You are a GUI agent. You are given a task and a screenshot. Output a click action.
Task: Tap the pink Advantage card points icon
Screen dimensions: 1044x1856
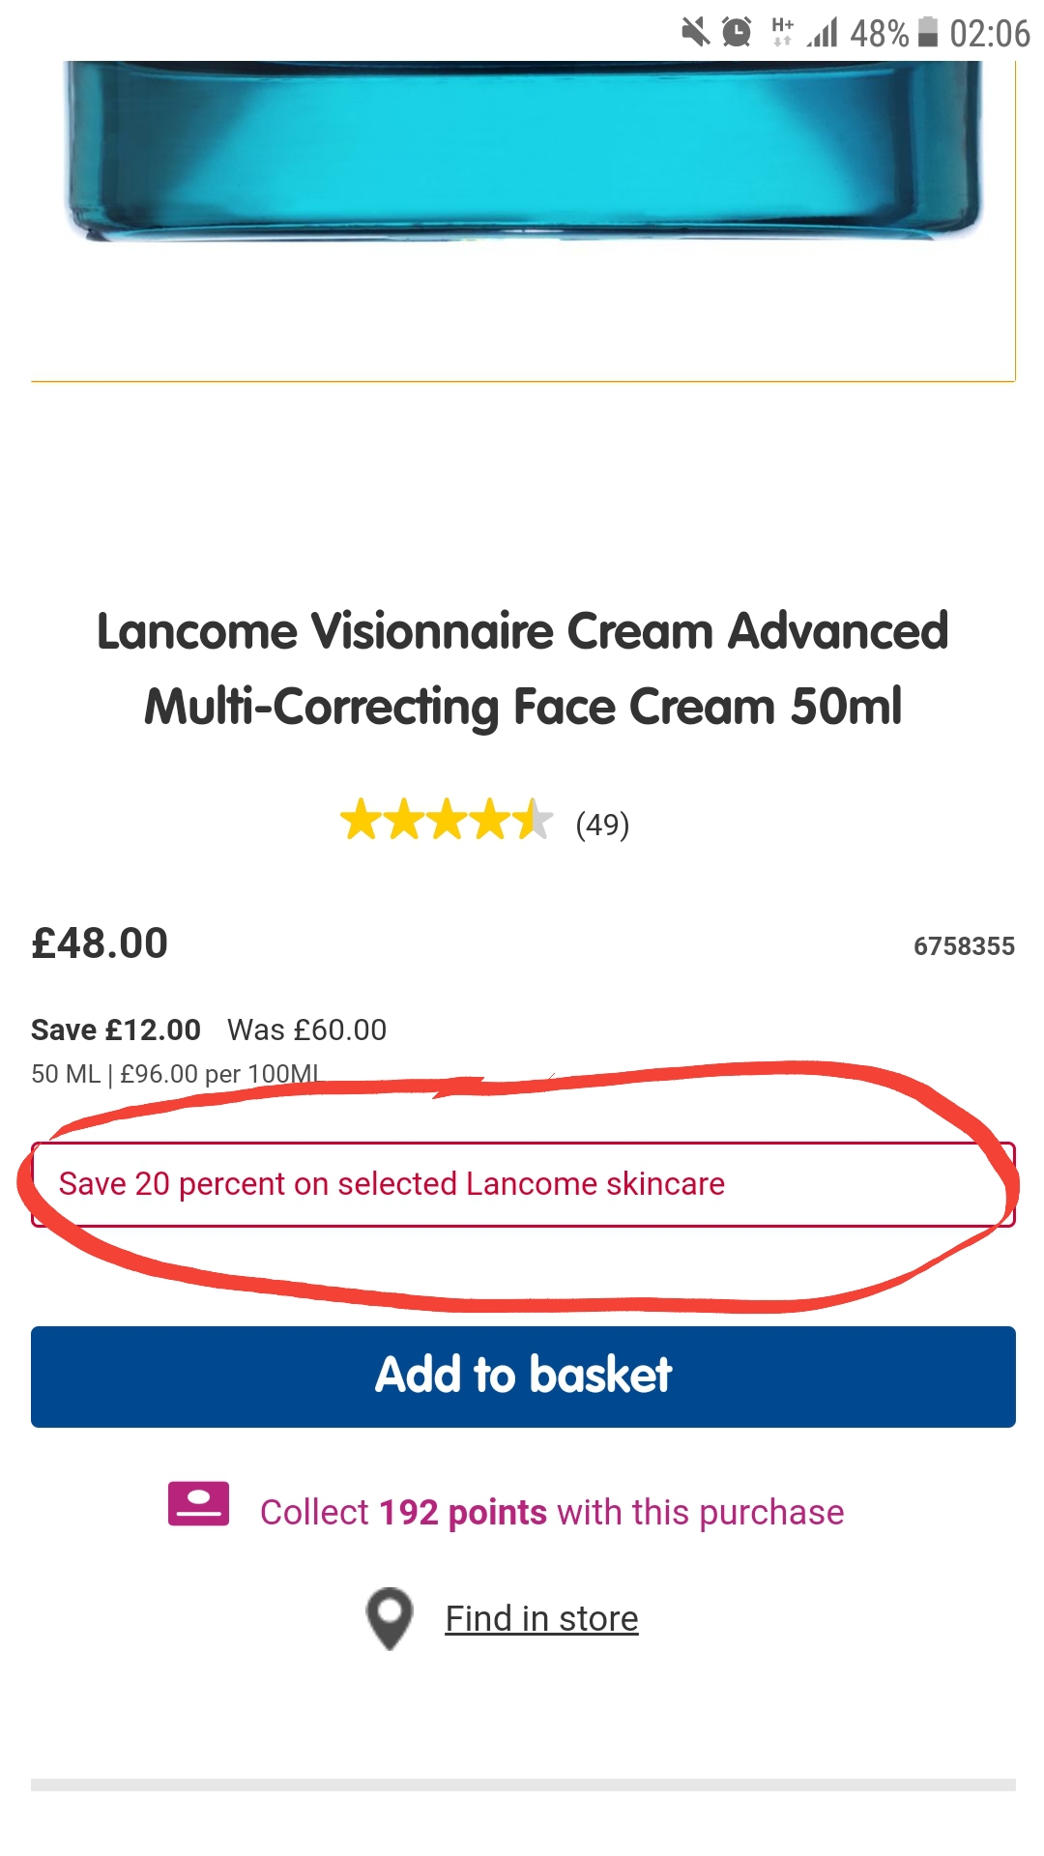coord(198,1504)
